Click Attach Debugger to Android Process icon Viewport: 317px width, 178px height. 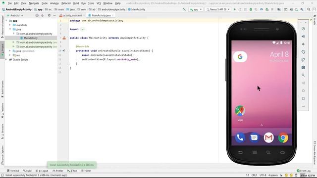pyautogui.click(x=267, y=9)
